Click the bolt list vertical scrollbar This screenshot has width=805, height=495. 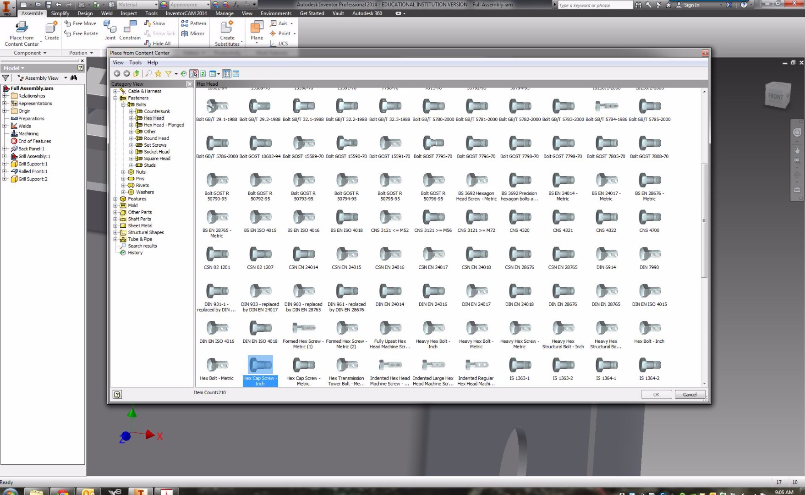(x=704, y=220)
